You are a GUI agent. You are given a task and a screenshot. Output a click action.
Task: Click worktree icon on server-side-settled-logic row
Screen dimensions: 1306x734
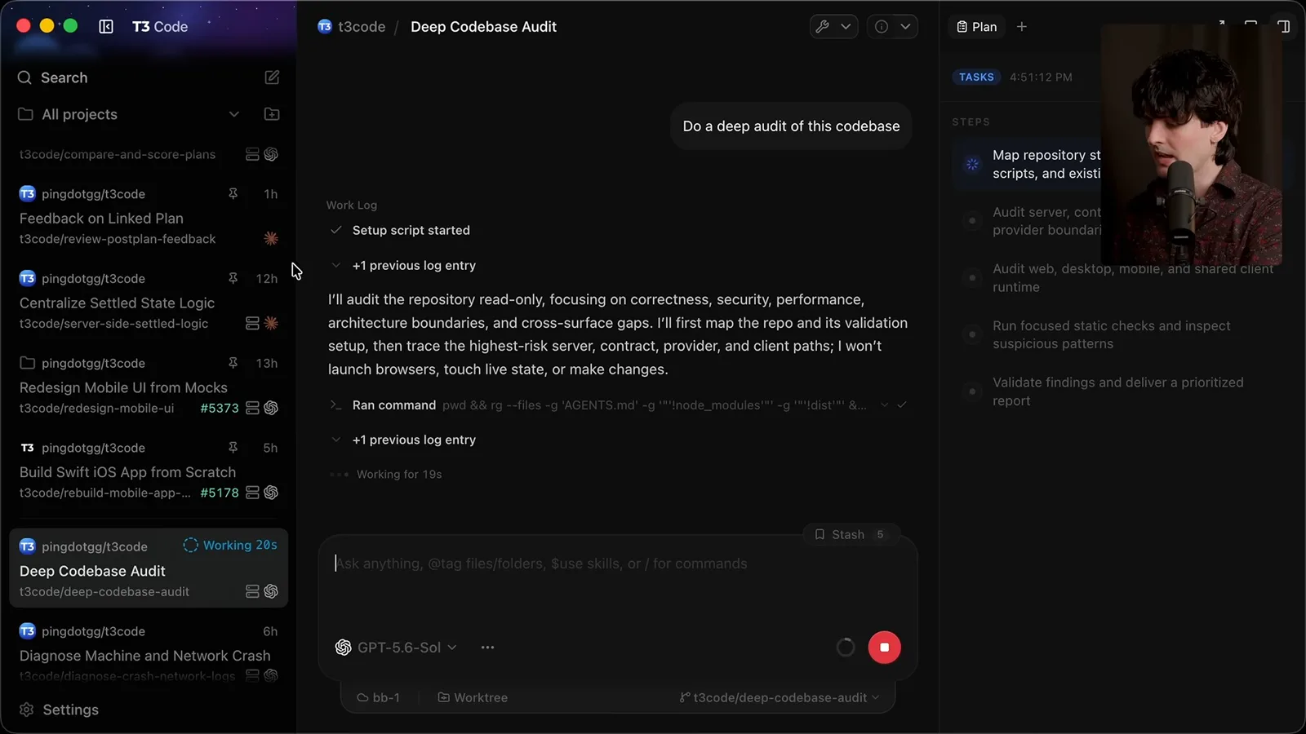click(253, 324)
